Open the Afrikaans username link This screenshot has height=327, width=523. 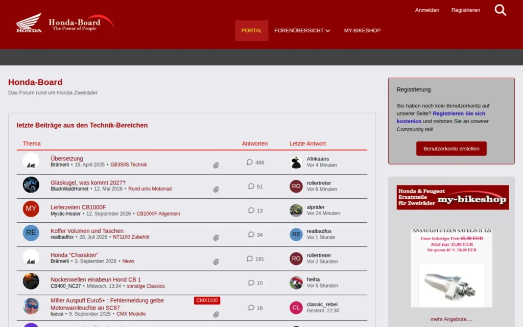point(318,159)
